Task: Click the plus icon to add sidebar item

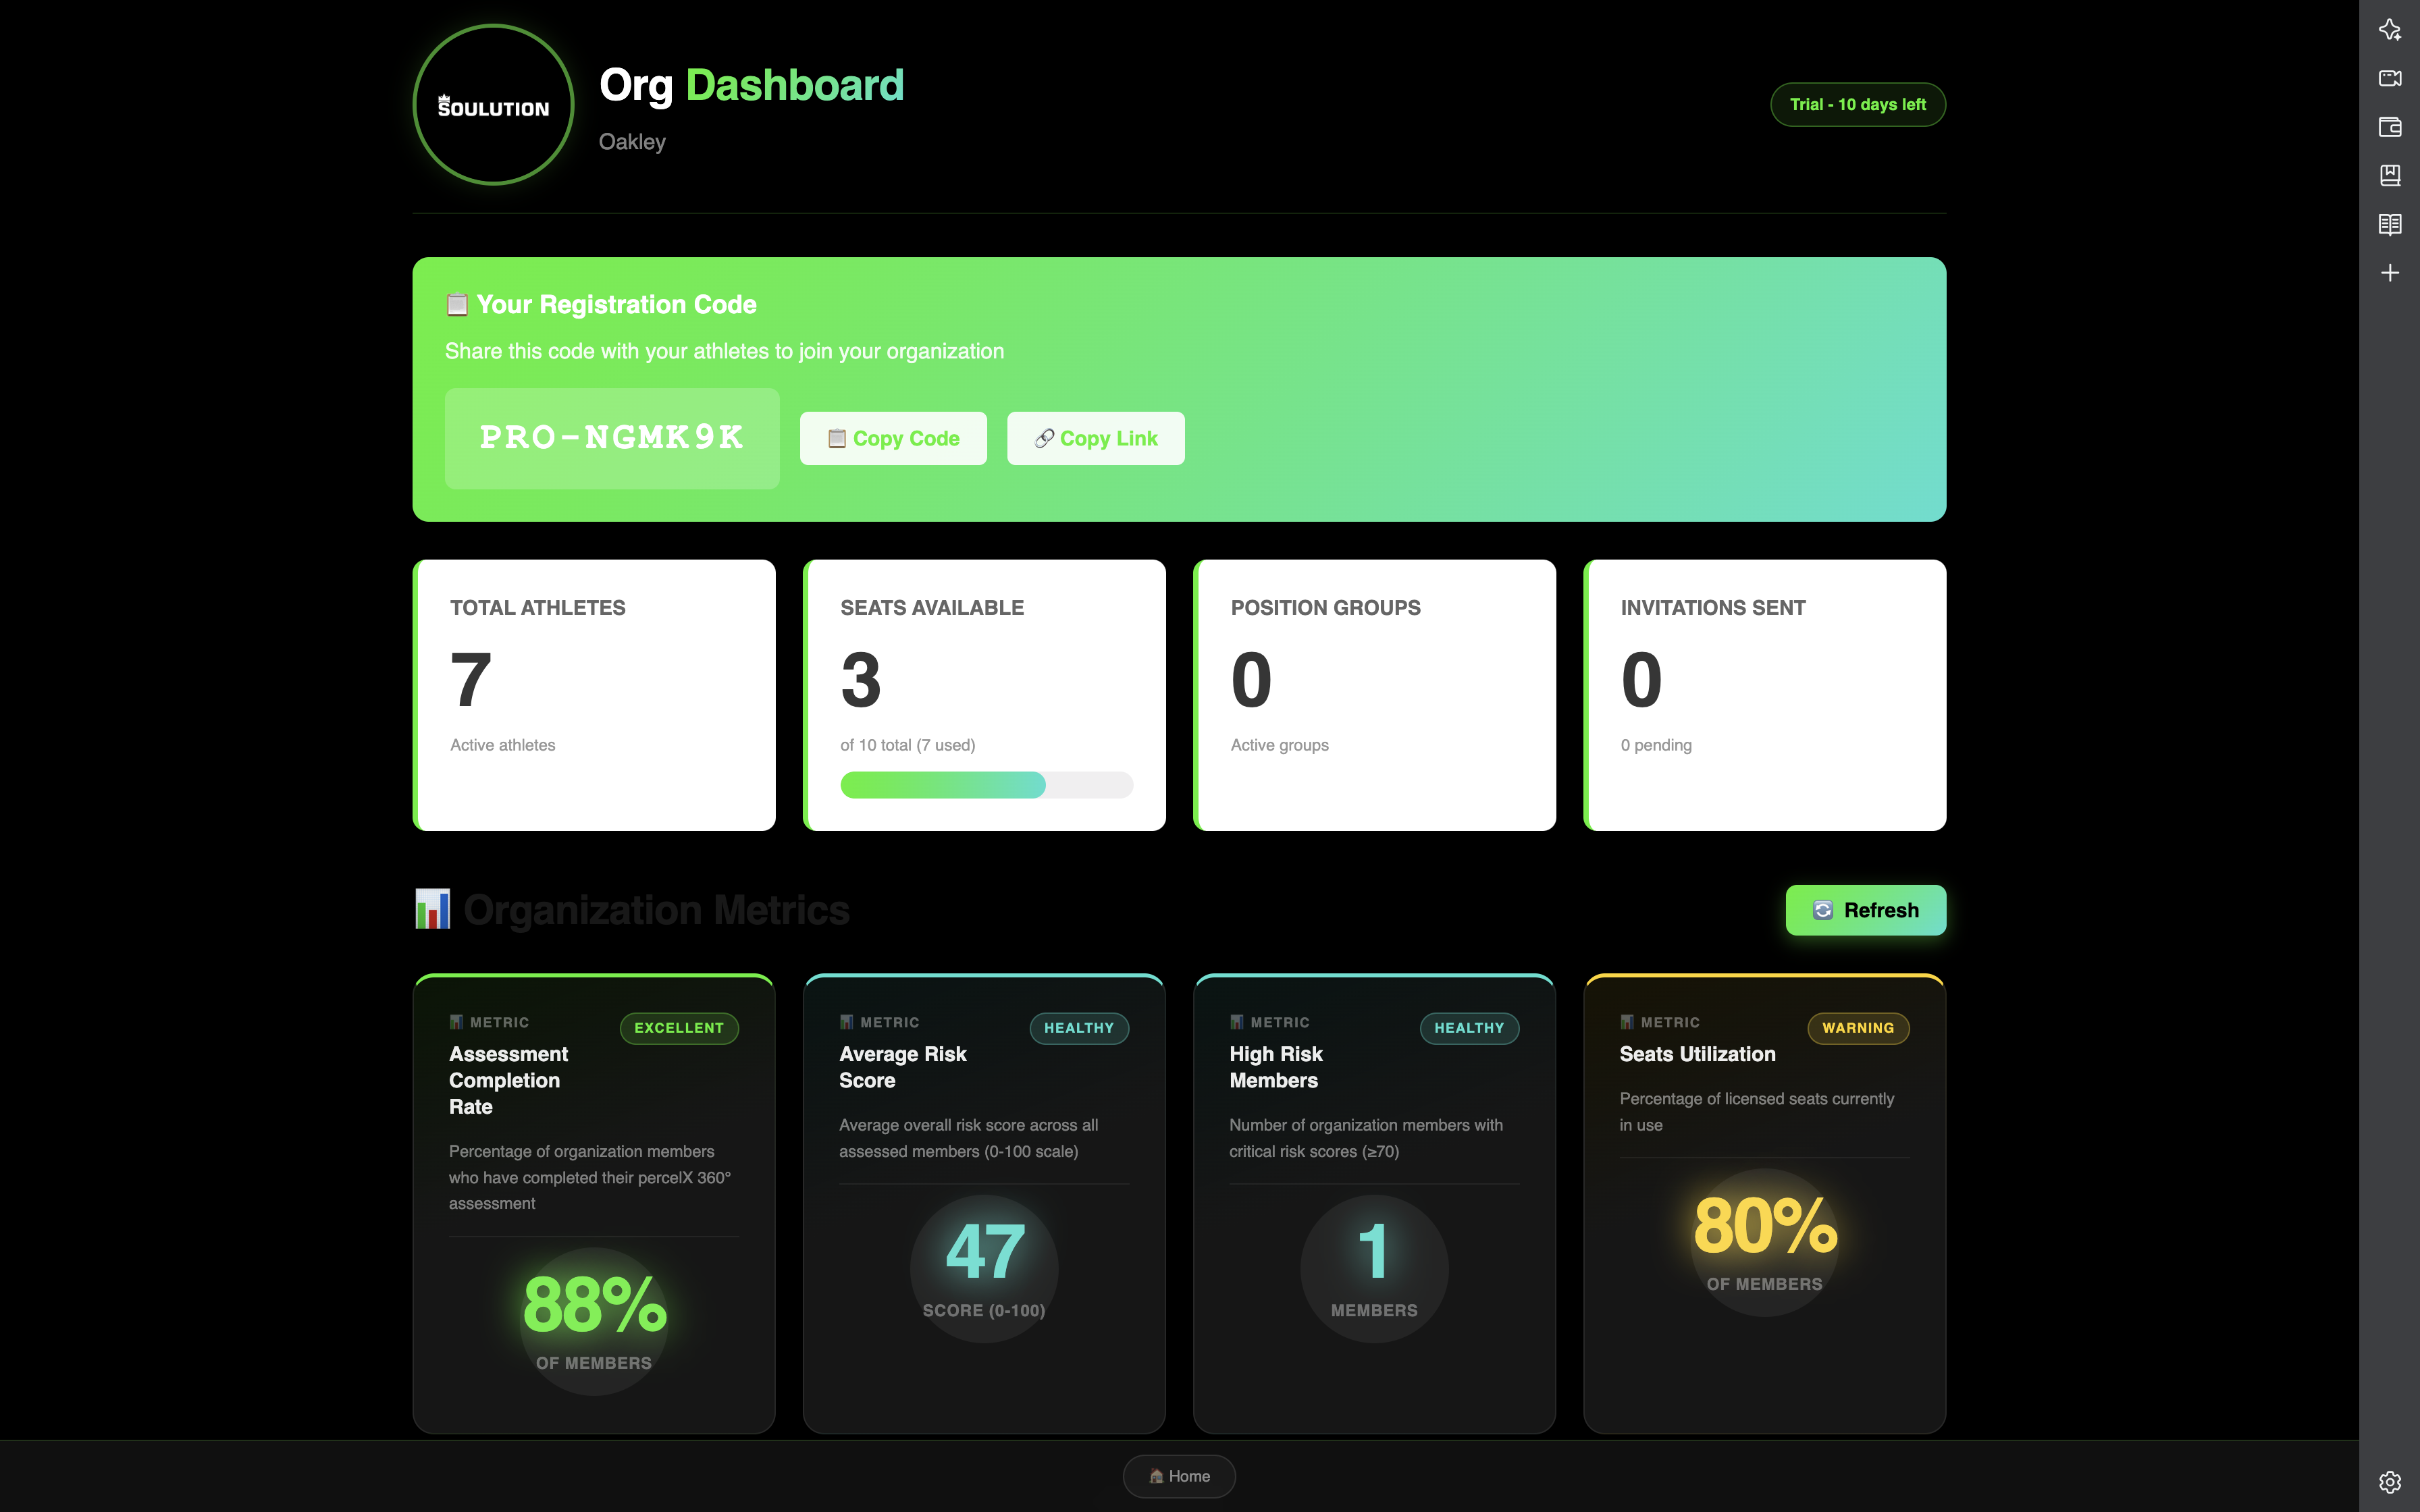Action: tap(2389, 273)
